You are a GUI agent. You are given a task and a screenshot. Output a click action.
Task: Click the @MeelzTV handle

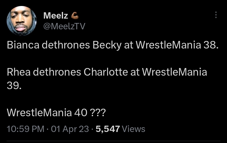click(x=64, y=26)
